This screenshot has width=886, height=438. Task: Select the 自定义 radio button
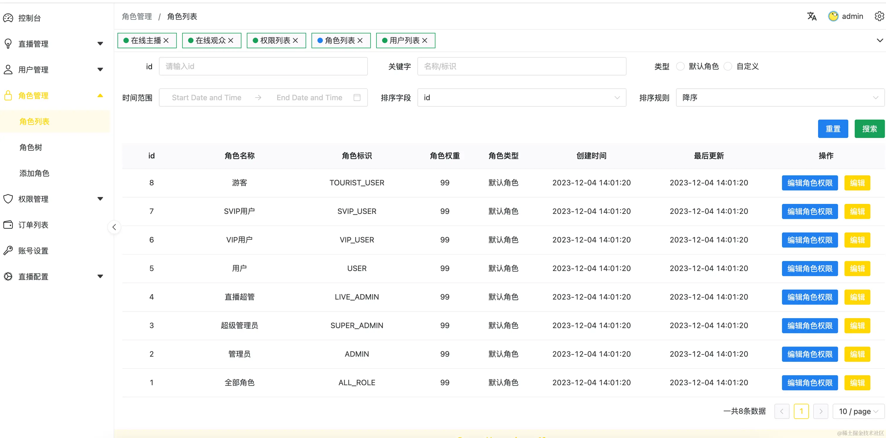pyautogui.click(x=728, y=66)
